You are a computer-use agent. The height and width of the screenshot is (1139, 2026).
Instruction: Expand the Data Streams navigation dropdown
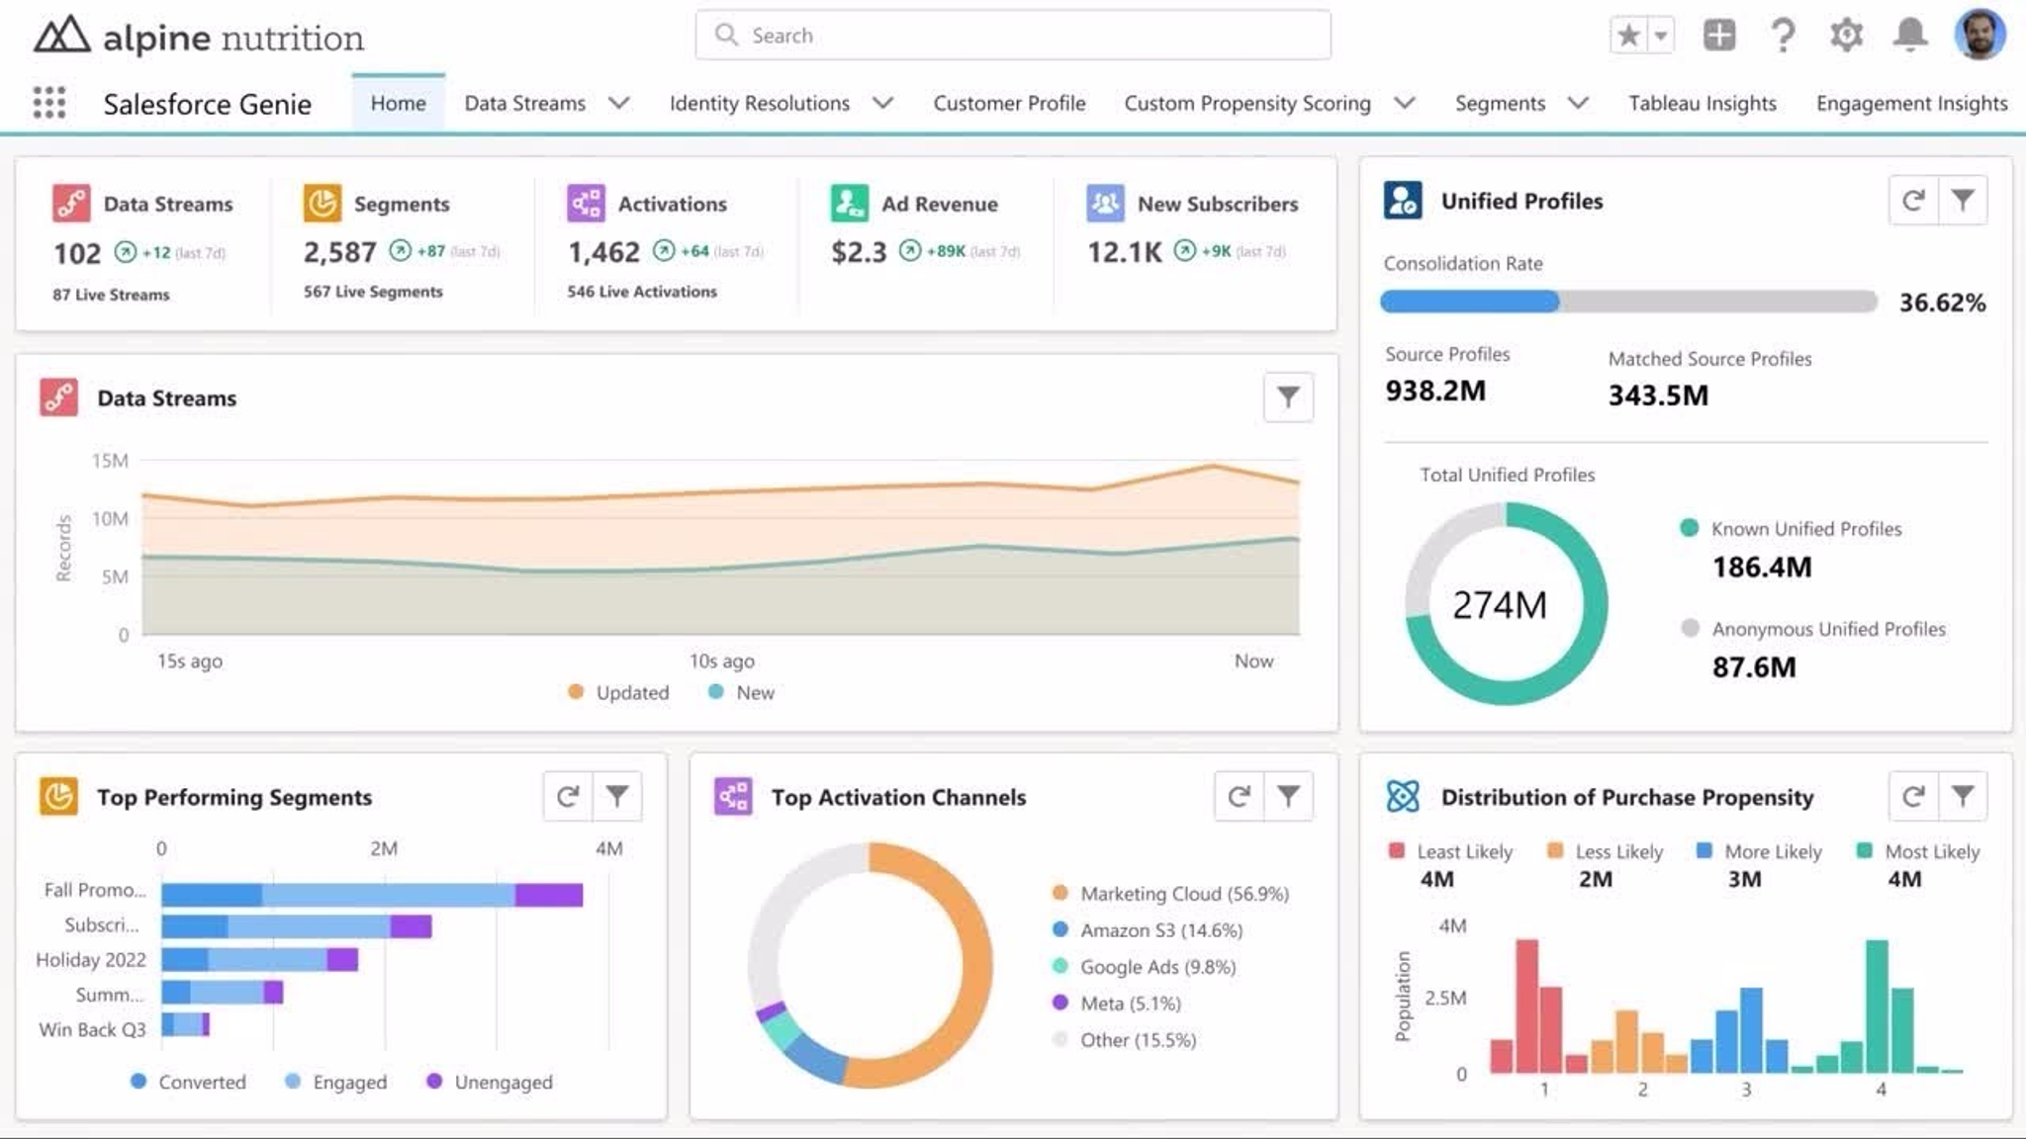tap(620, 103)
